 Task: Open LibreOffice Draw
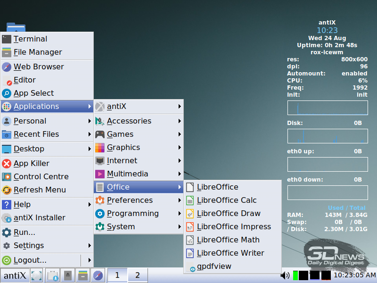(228, 213)
